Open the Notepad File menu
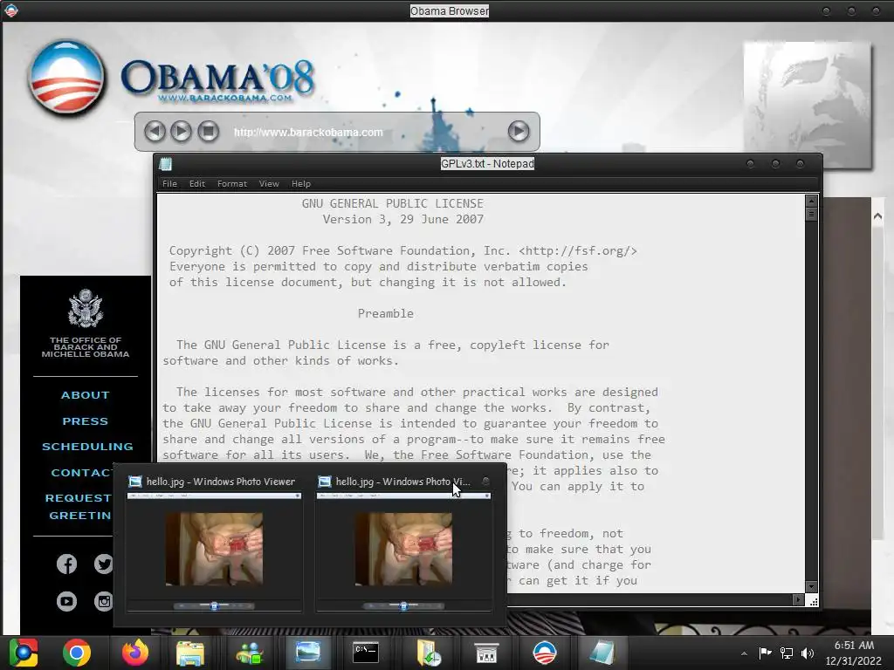The width and height of the screenshot is (894, 670). point(169,183)
